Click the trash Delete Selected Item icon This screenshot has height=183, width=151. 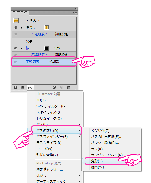[x=69, y=87]
